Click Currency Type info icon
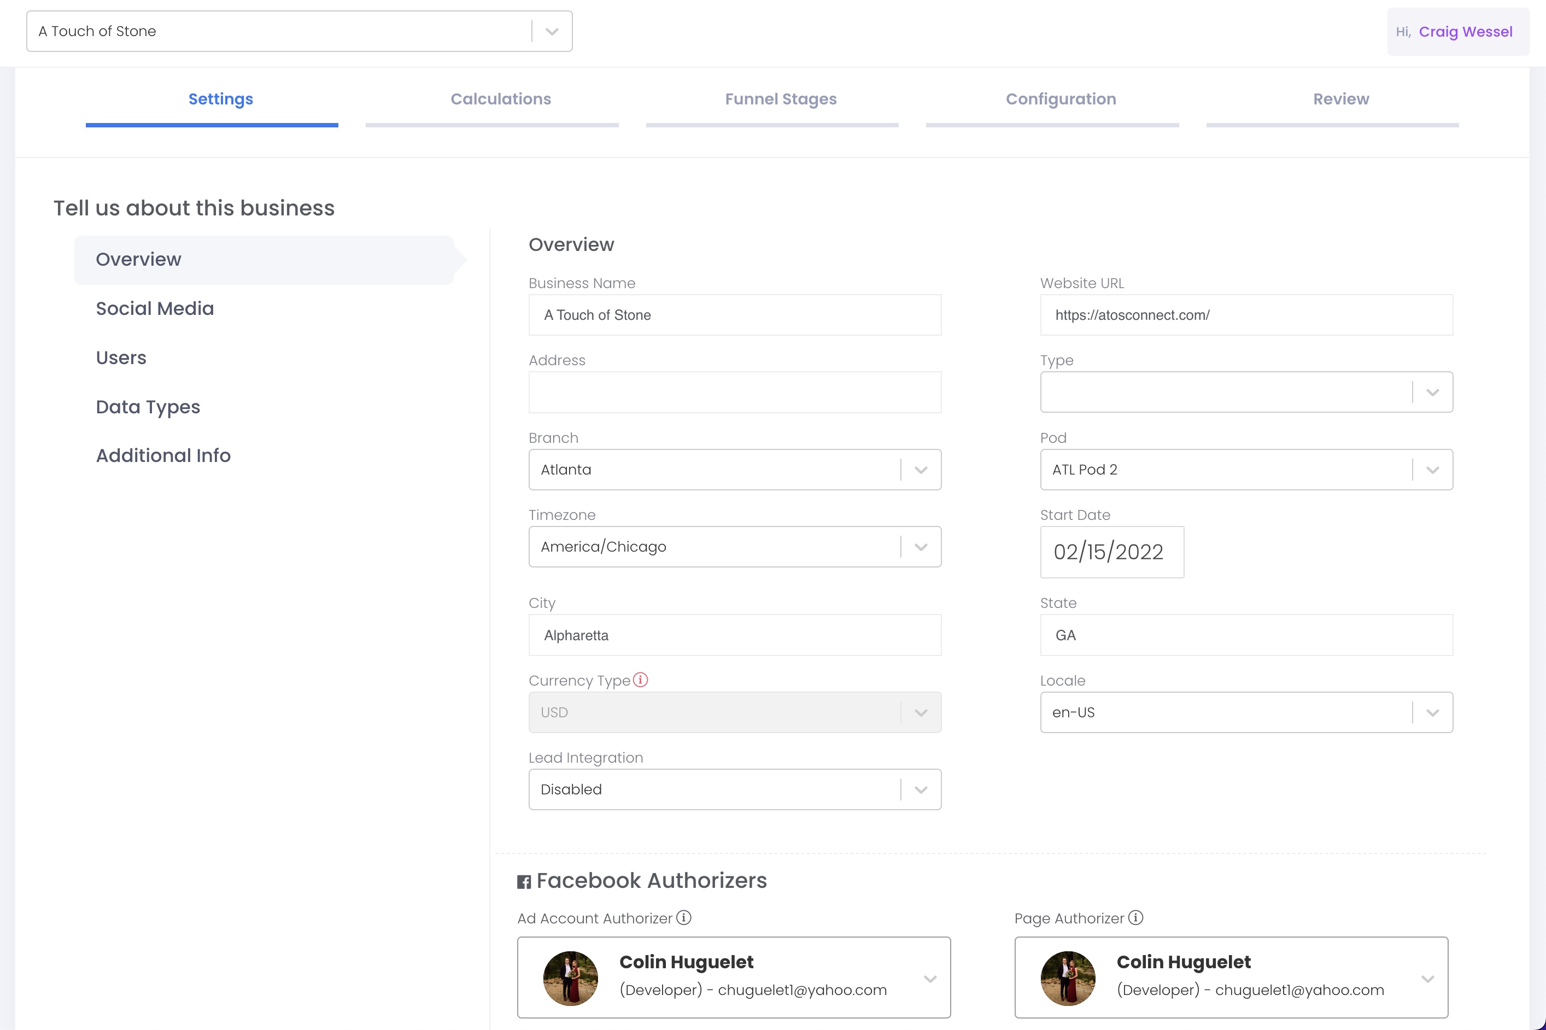 coord(640,680)
